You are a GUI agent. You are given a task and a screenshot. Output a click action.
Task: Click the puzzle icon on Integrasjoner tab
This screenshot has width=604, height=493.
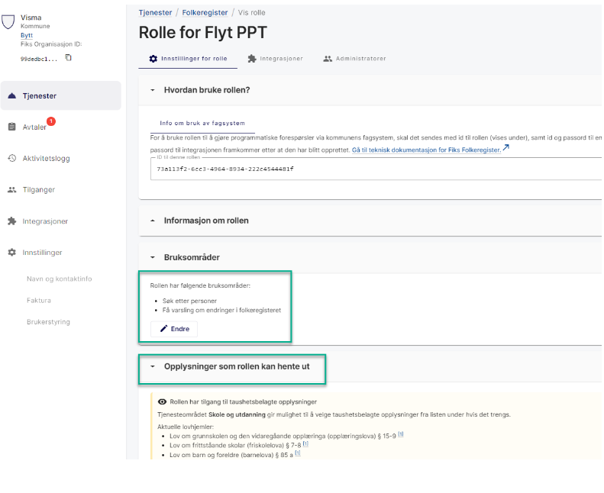[252, 59]
